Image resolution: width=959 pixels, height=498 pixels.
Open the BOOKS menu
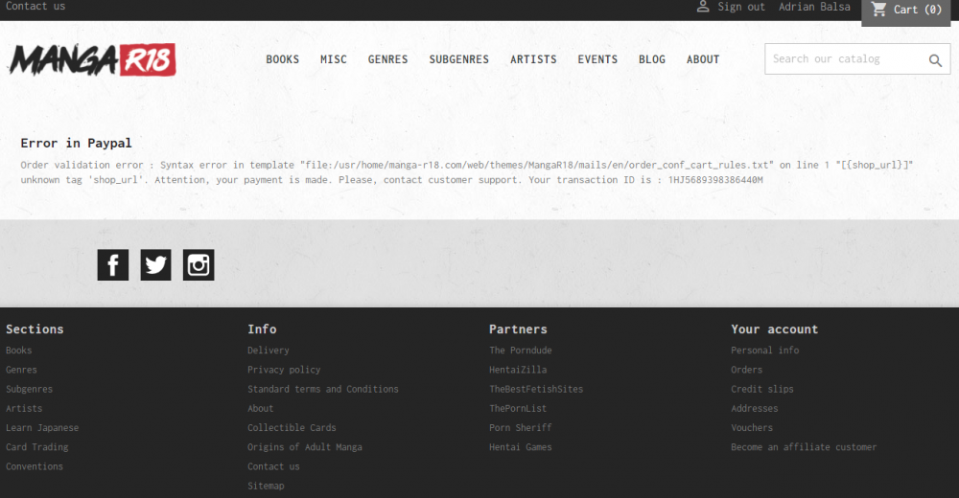tap(283, 59)
